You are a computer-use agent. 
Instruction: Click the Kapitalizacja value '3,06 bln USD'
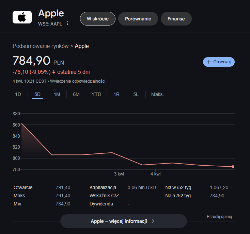142,187
